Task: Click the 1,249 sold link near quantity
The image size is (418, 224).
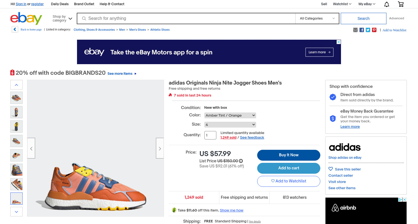Action: click(x=228, y=138)
